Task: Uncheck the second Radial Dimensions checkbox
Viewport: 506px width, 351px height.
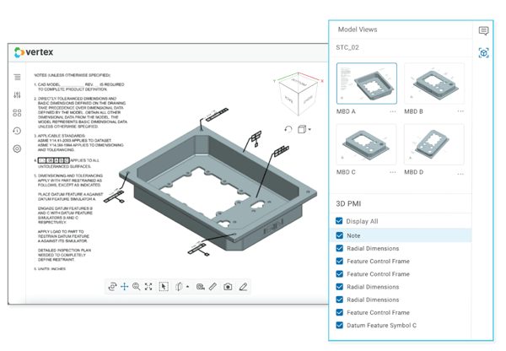Action: click(x=340, y=287)
